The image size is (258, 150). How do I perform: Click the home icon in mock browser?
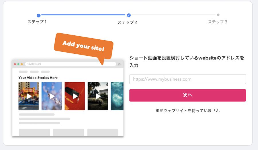pyautogui.click(x=119, y=64)
